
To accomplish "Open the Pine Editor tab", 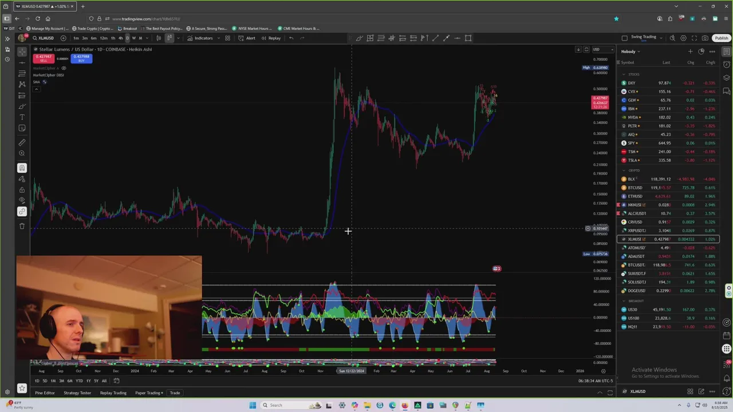I will (45, 393).
